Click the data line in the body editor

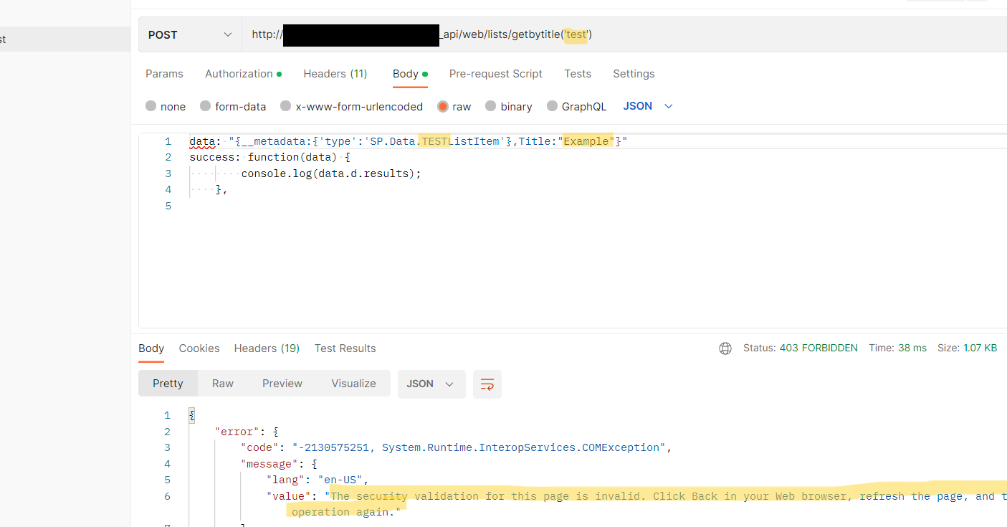point(409,141)
